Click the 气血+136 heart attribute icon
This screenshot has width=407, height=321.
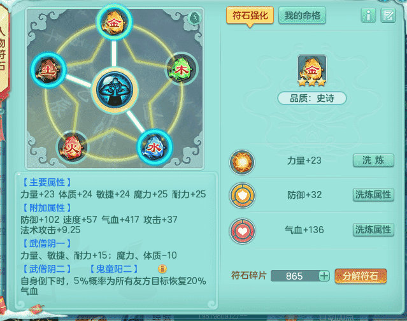242,231
